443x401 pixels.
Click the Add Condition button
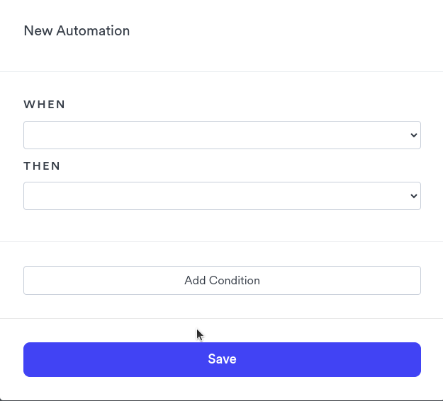pos(222,280)
